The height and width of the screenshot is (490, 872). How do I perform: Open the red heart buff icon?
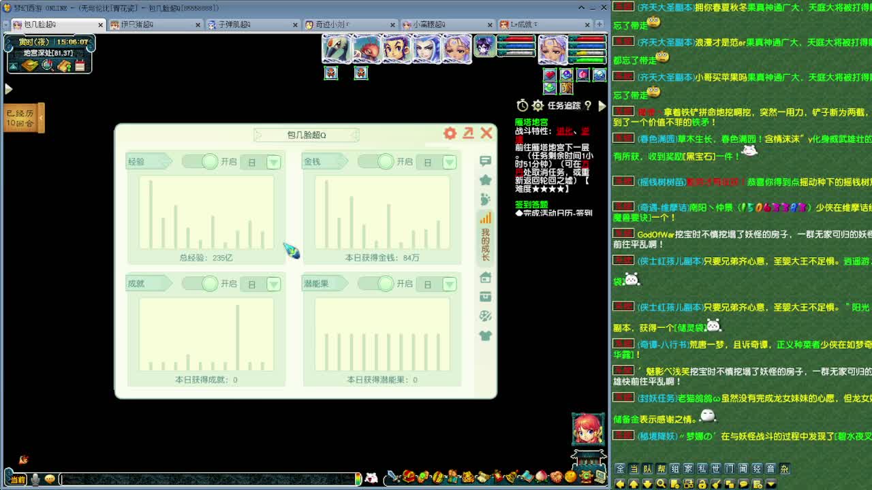(x=550, y=74)
